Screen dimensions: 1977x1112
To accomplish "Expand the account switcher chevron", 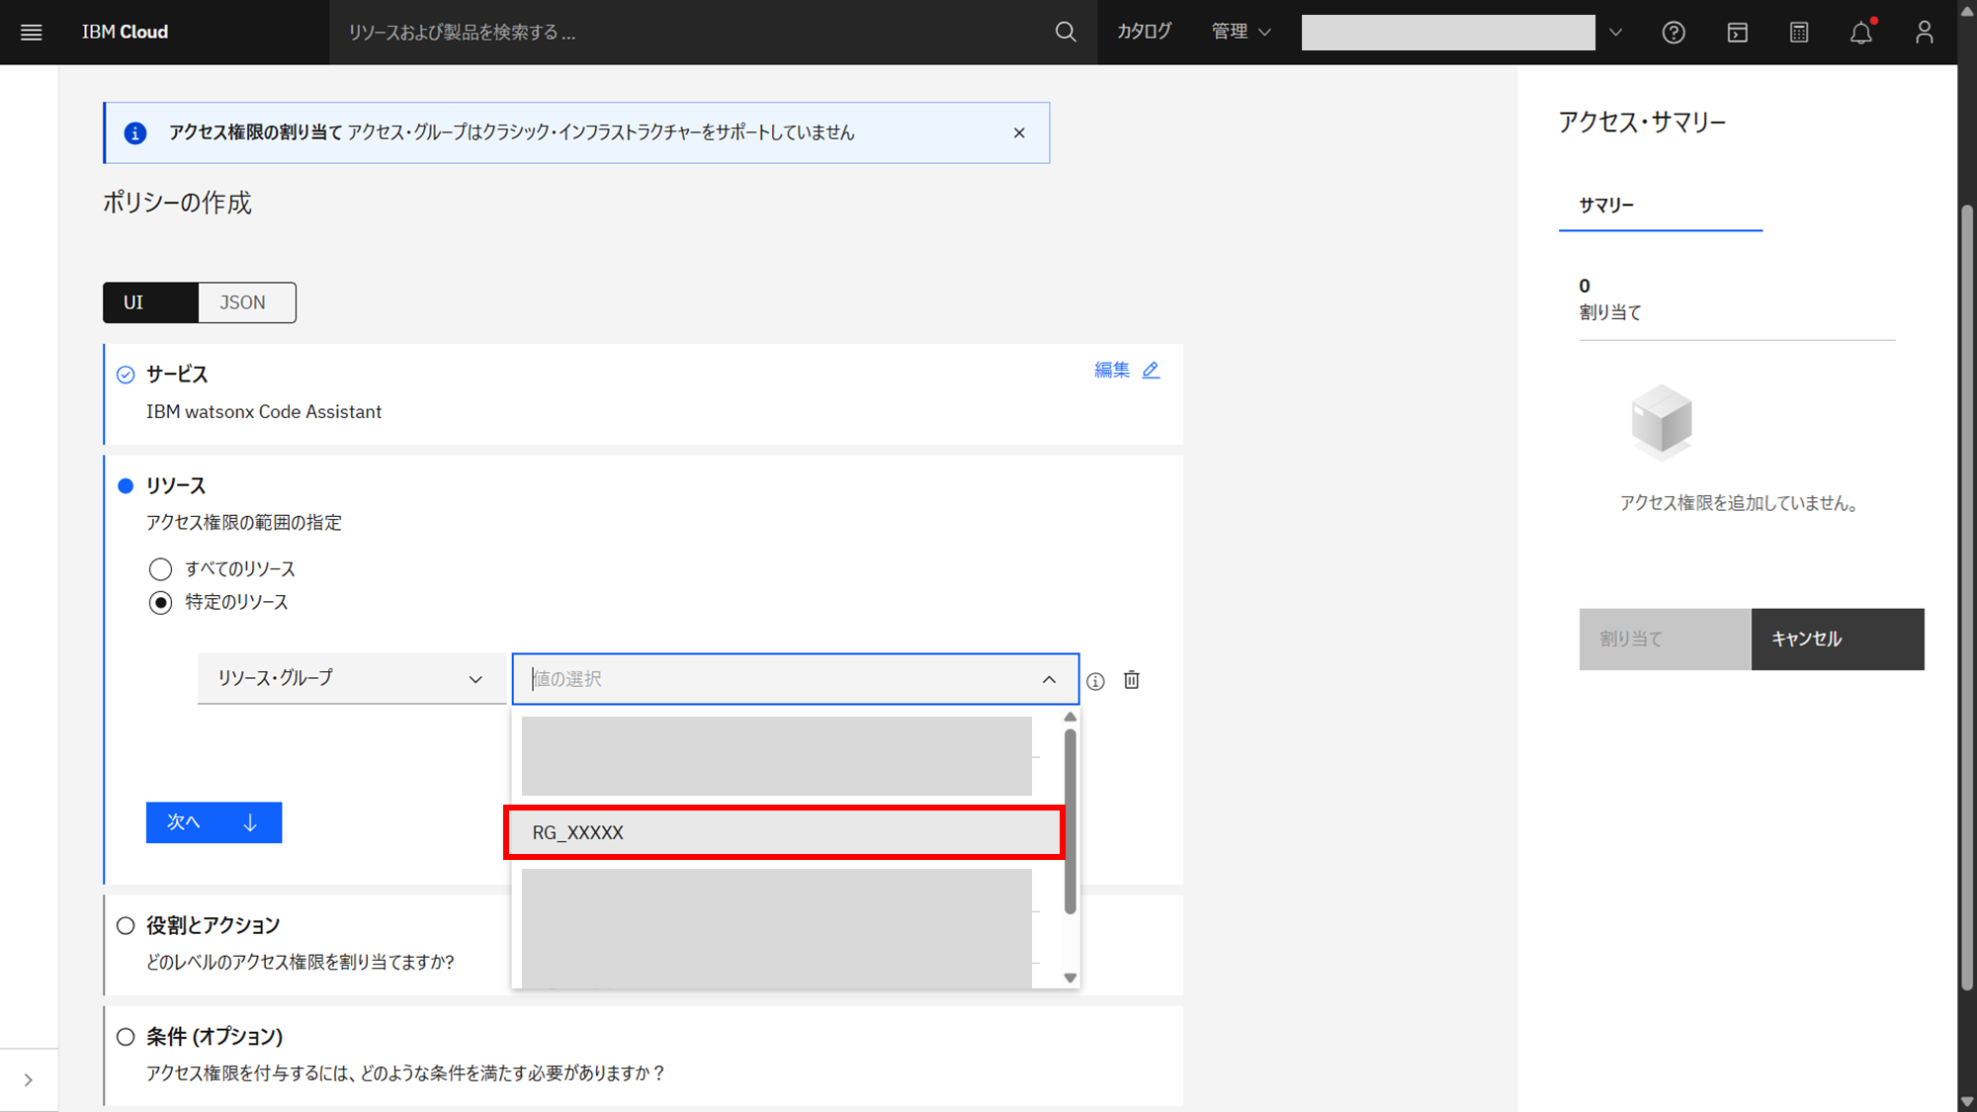I will 1615,33.
